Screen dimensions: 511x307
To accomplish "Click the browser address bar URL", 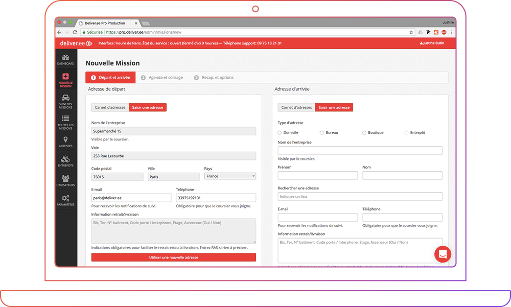I will coord(144,32).
